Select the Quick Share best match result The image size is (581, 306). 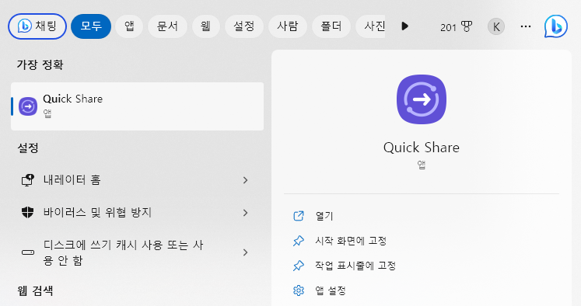coord(137,106)
